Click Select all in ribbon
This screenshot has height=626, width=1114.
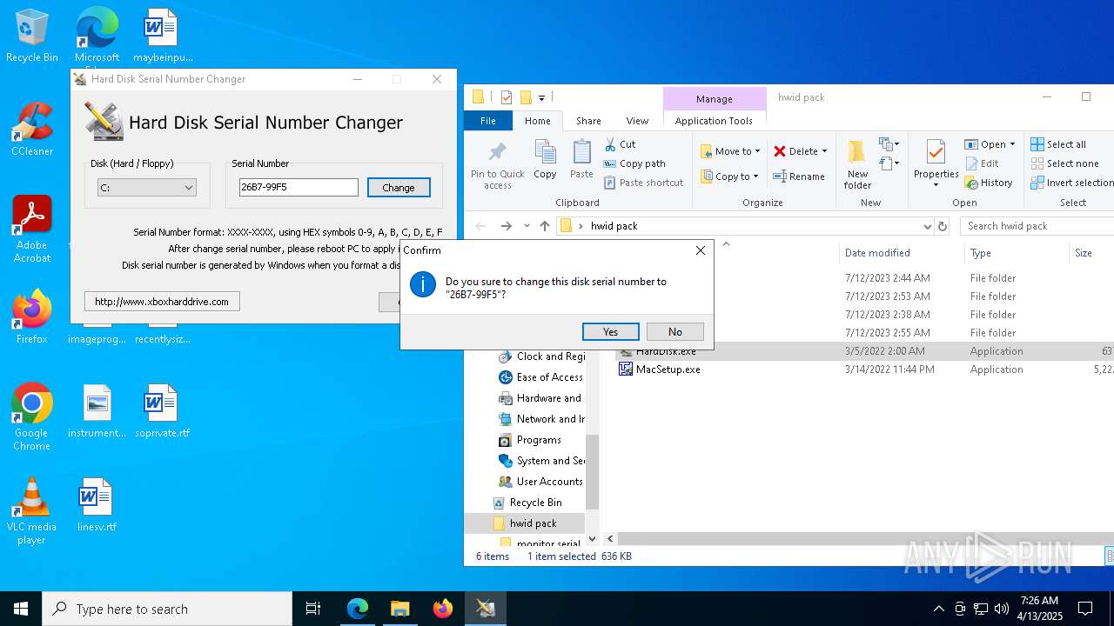1058,144
